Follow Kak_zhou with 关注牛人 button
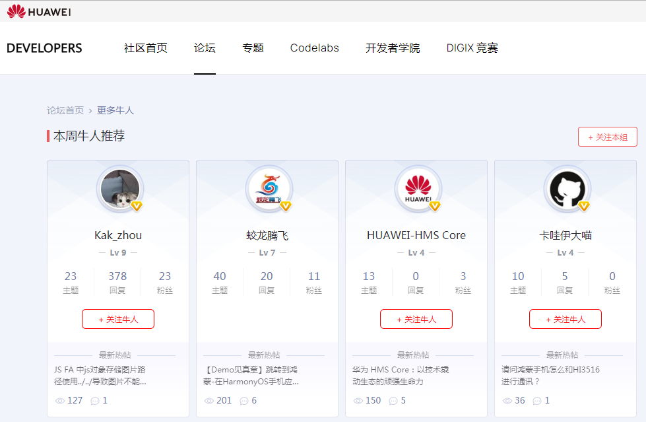The height and width of the screenshot is (422, 646). 118,319
